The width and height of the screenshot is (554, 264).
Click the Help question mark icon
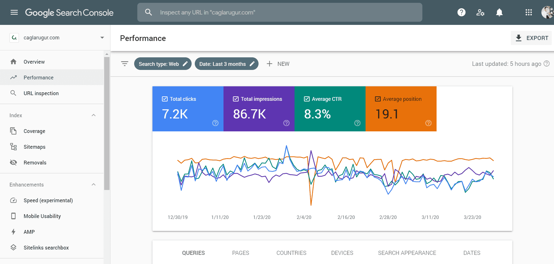pyautogui.click(x=461, y=12)
